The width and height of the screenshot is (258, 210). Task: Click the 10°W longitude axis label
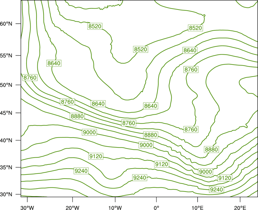tap(115, 208)
